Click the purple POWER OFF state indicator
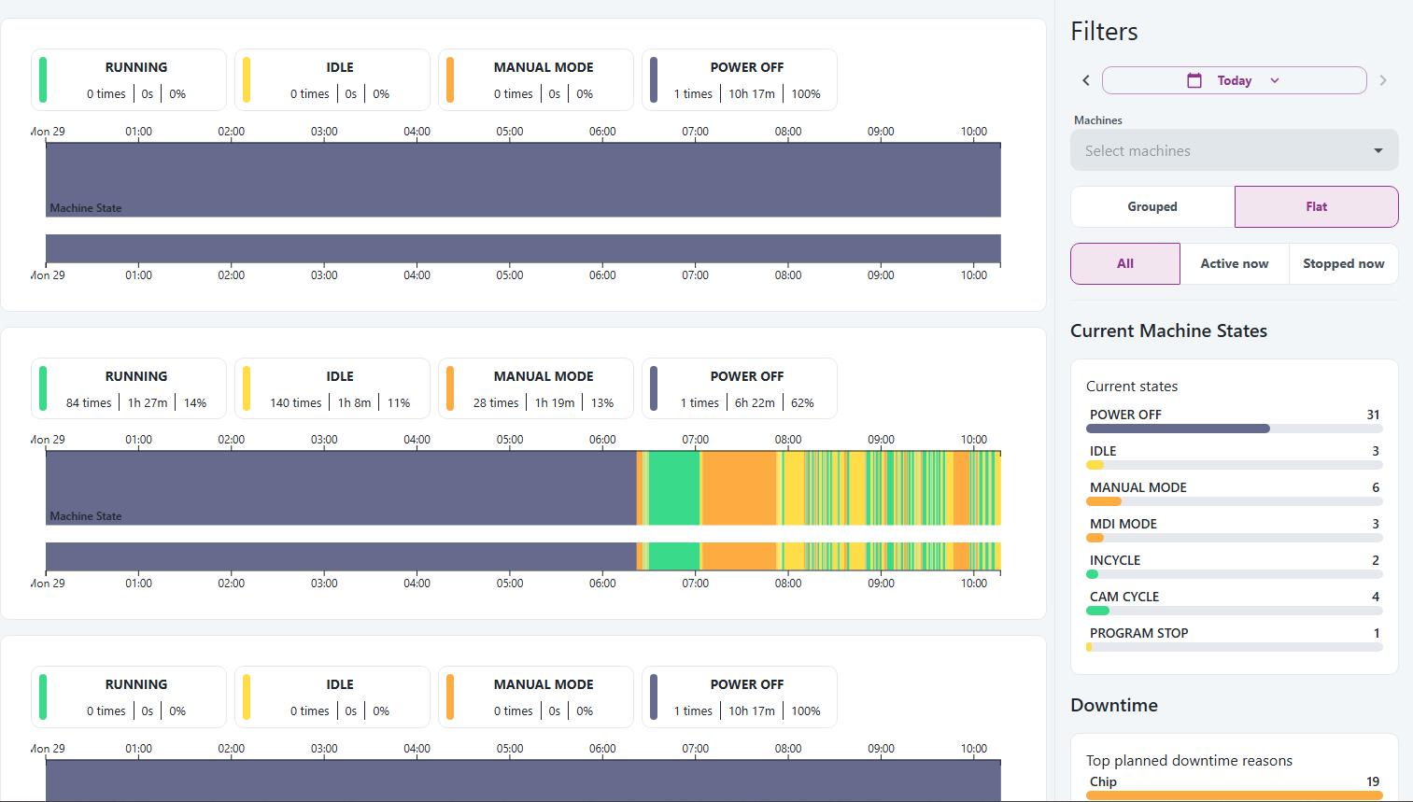 [x=655, y=79]
